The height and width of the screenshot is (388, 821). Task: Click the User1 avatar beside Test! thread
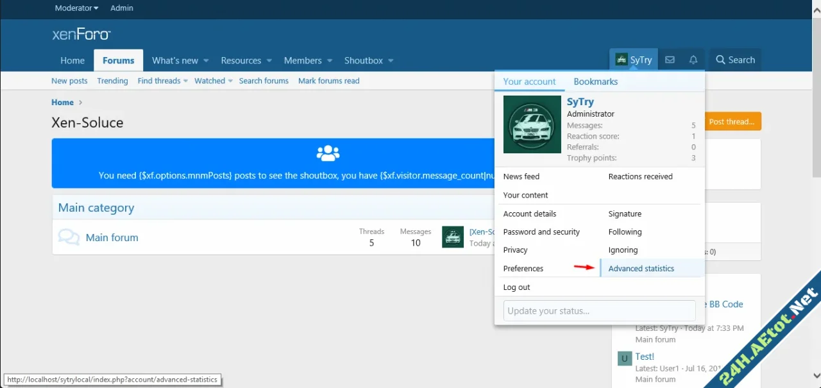coord(624,358)
